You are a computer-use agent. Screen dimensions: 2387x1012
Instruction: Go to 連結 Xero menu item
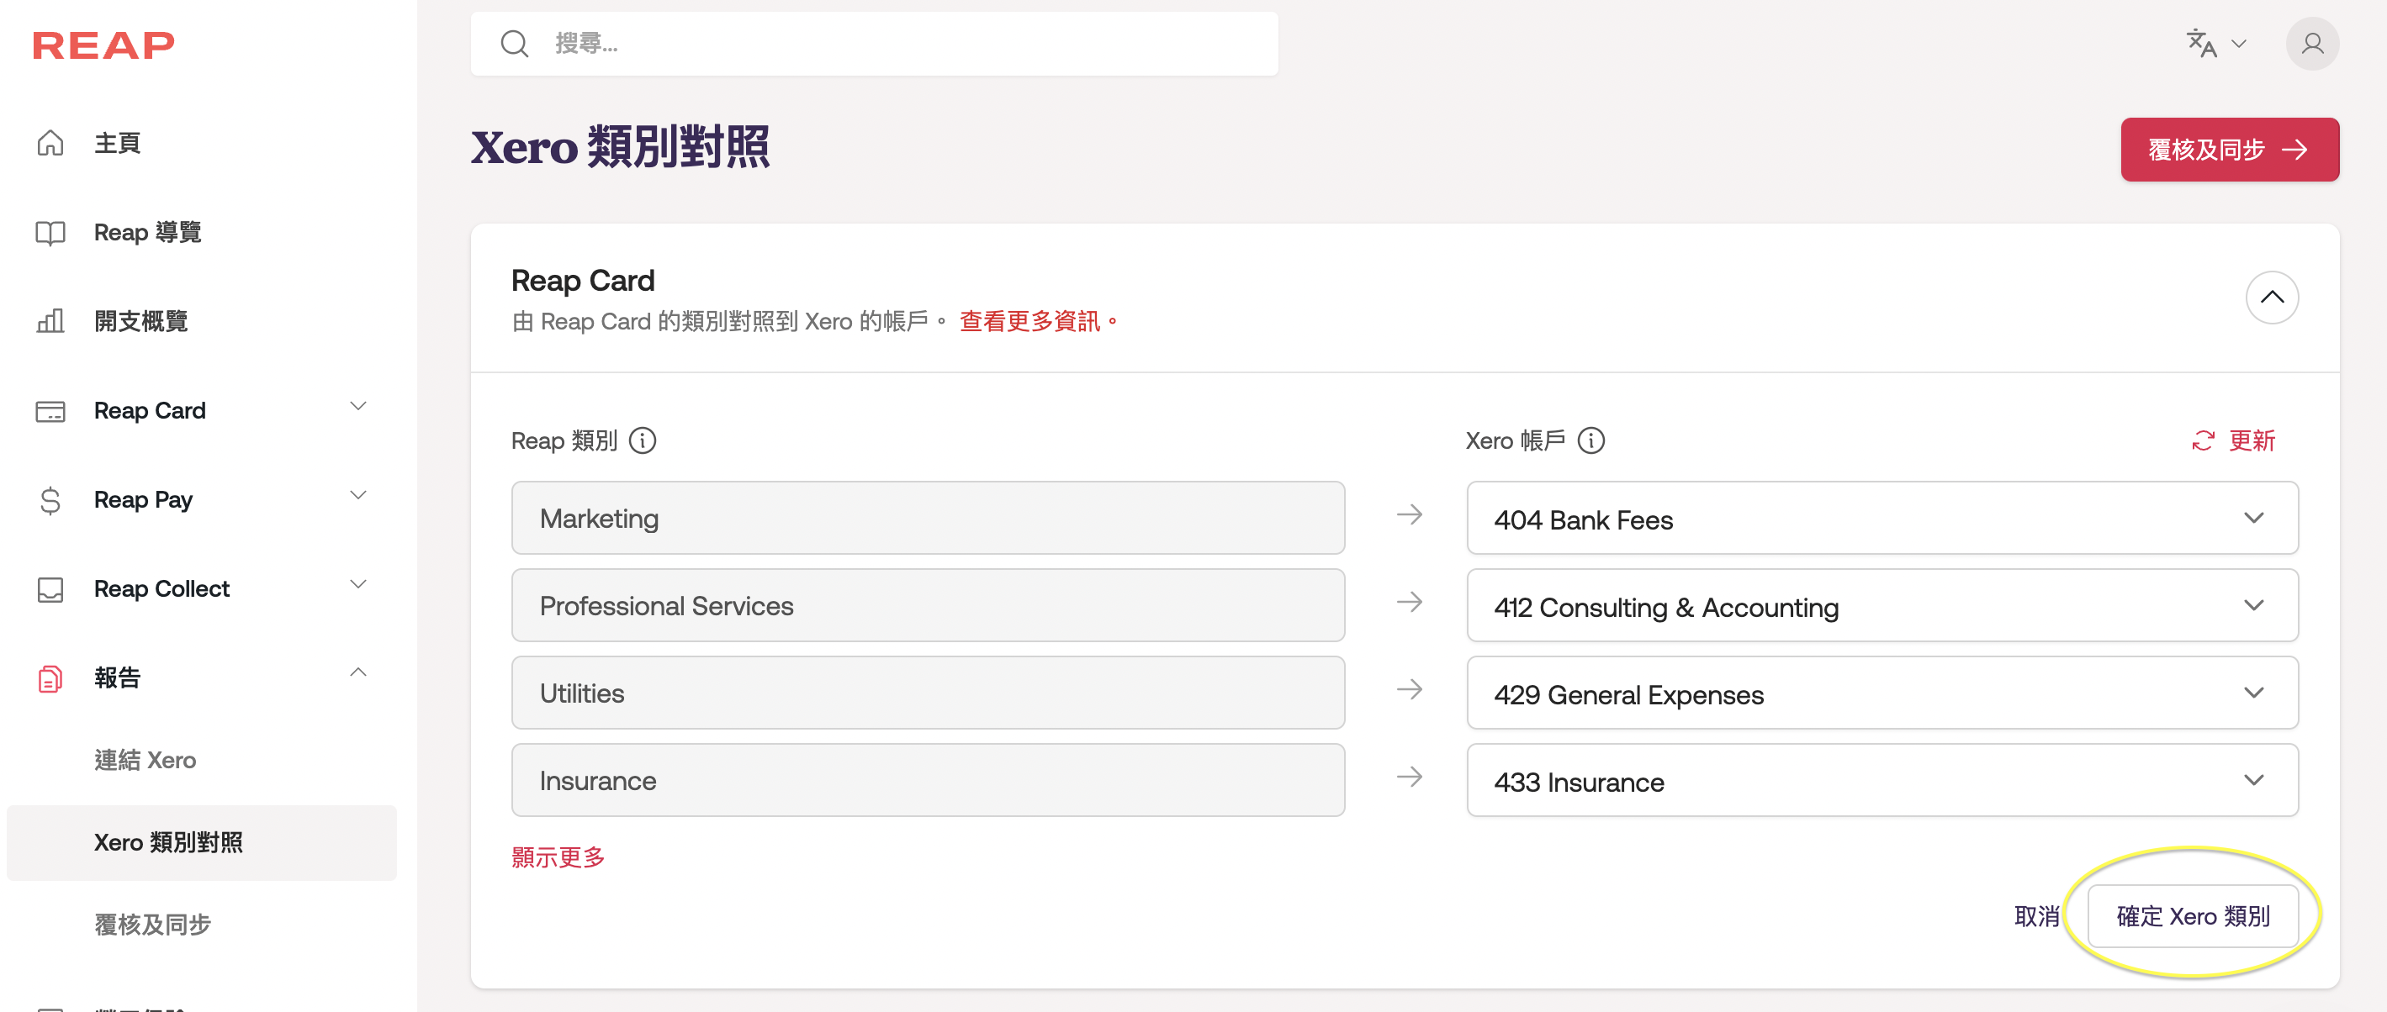146,760
